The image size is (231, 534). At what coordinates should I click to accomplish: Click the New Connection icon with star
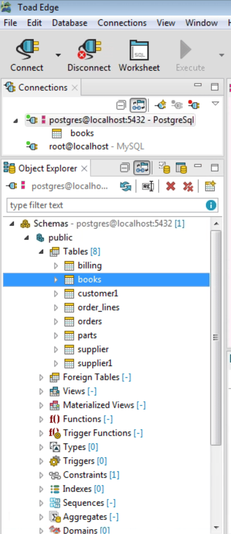(x=160, y=105)
